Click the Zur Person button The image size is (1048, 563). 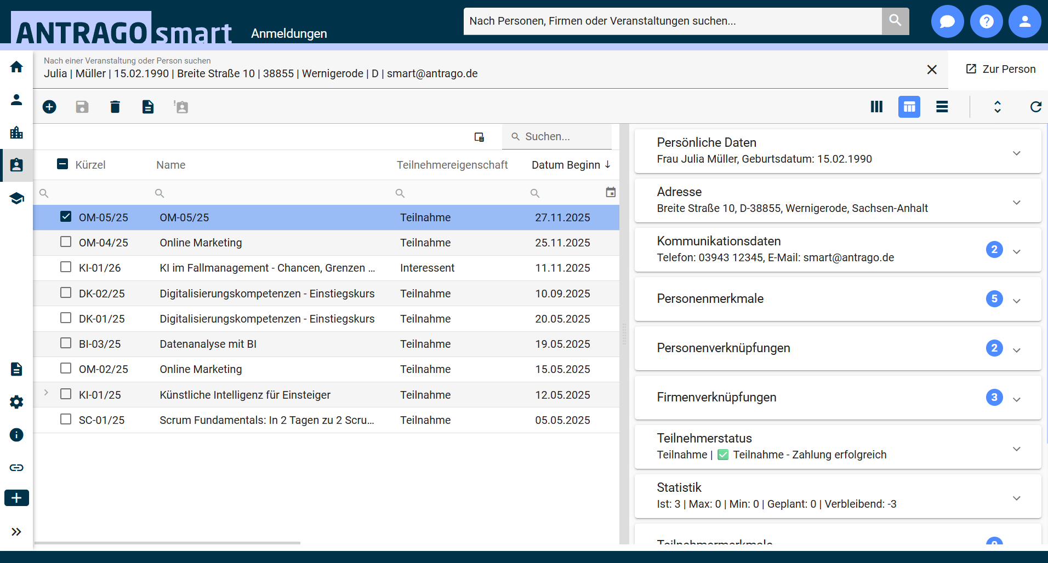pos(1000,69)
